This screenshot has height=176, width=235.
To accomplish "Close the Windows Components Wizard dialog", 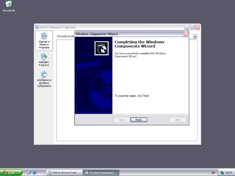I will (x=186, y=34).
